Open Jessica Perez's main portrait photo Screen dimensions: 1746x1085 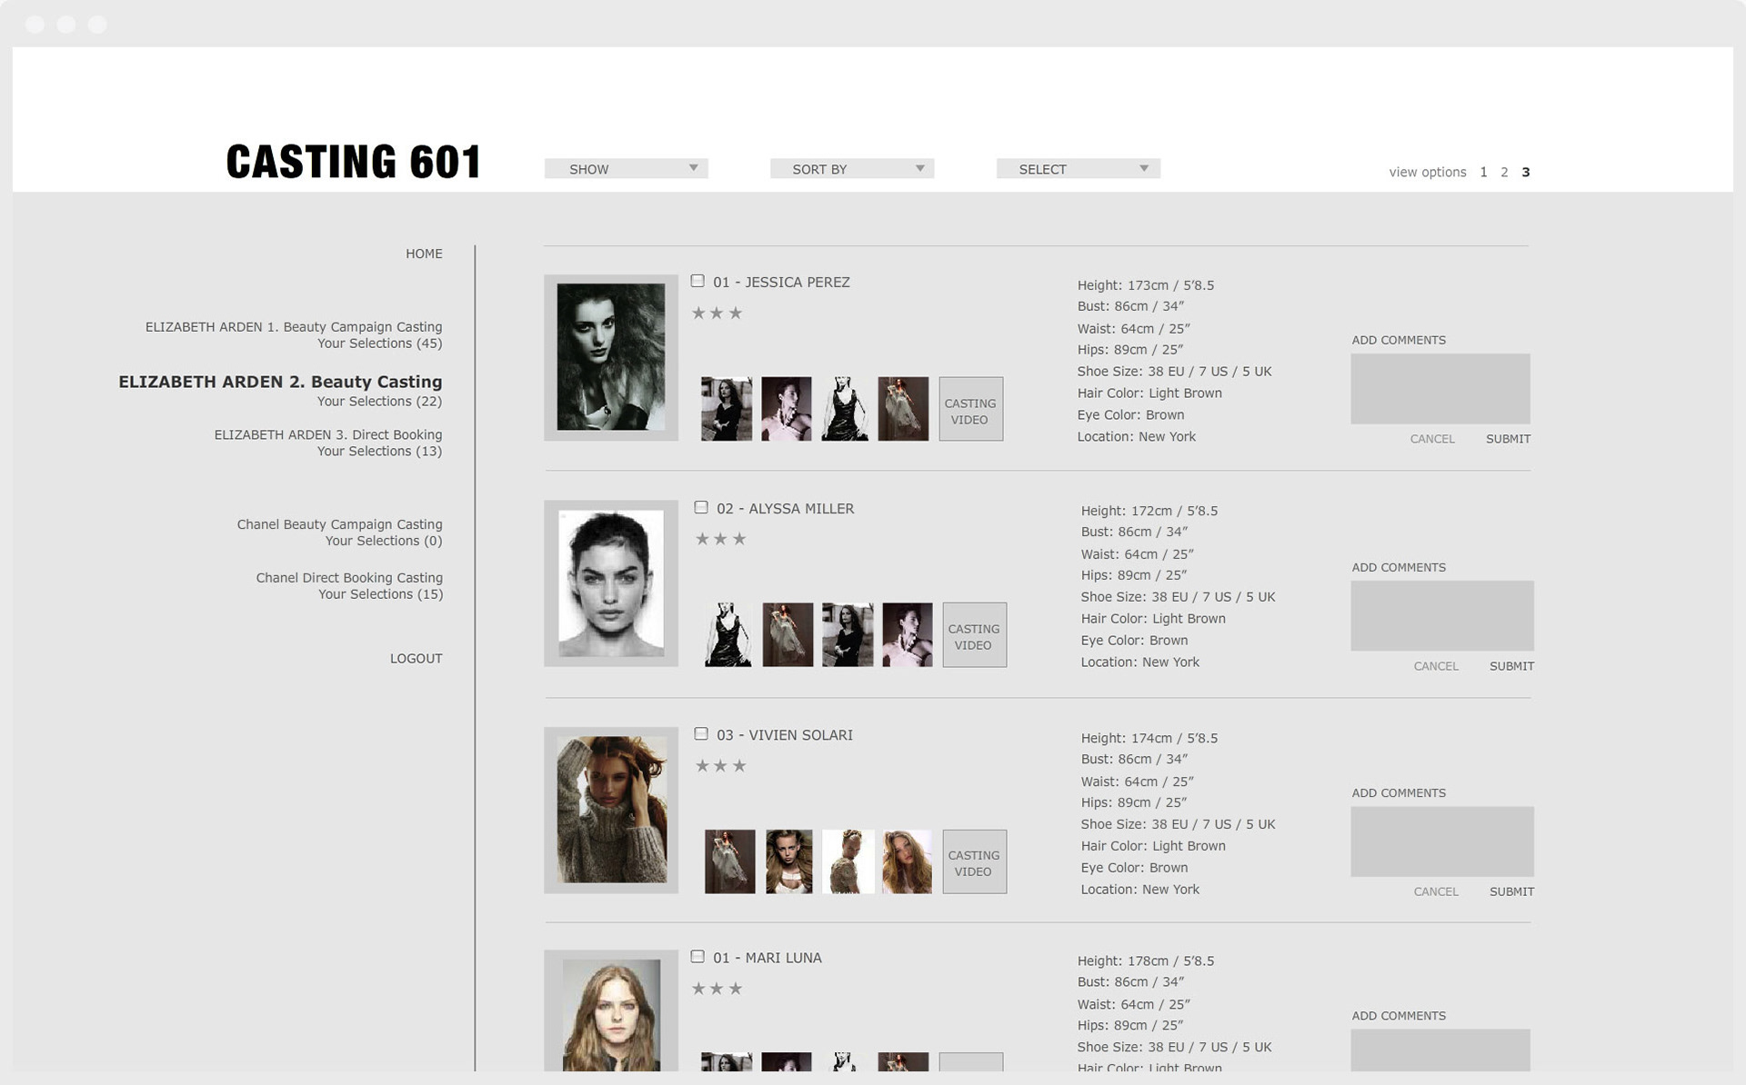[x=610, y=357]
